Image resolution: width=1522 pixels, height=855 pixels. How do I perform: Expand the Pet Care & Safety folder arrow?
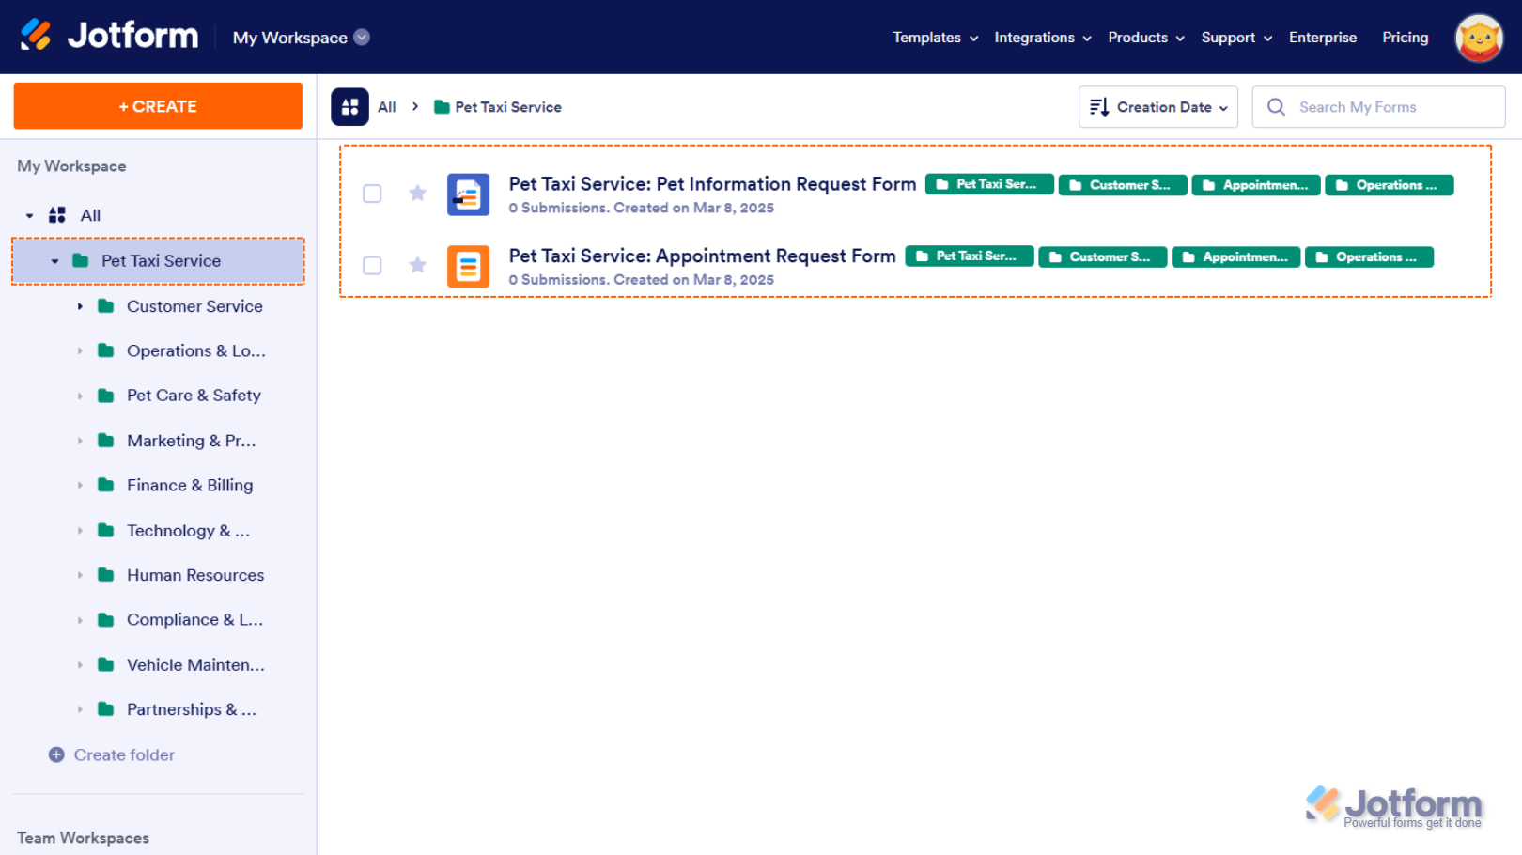tap(80, 396)
